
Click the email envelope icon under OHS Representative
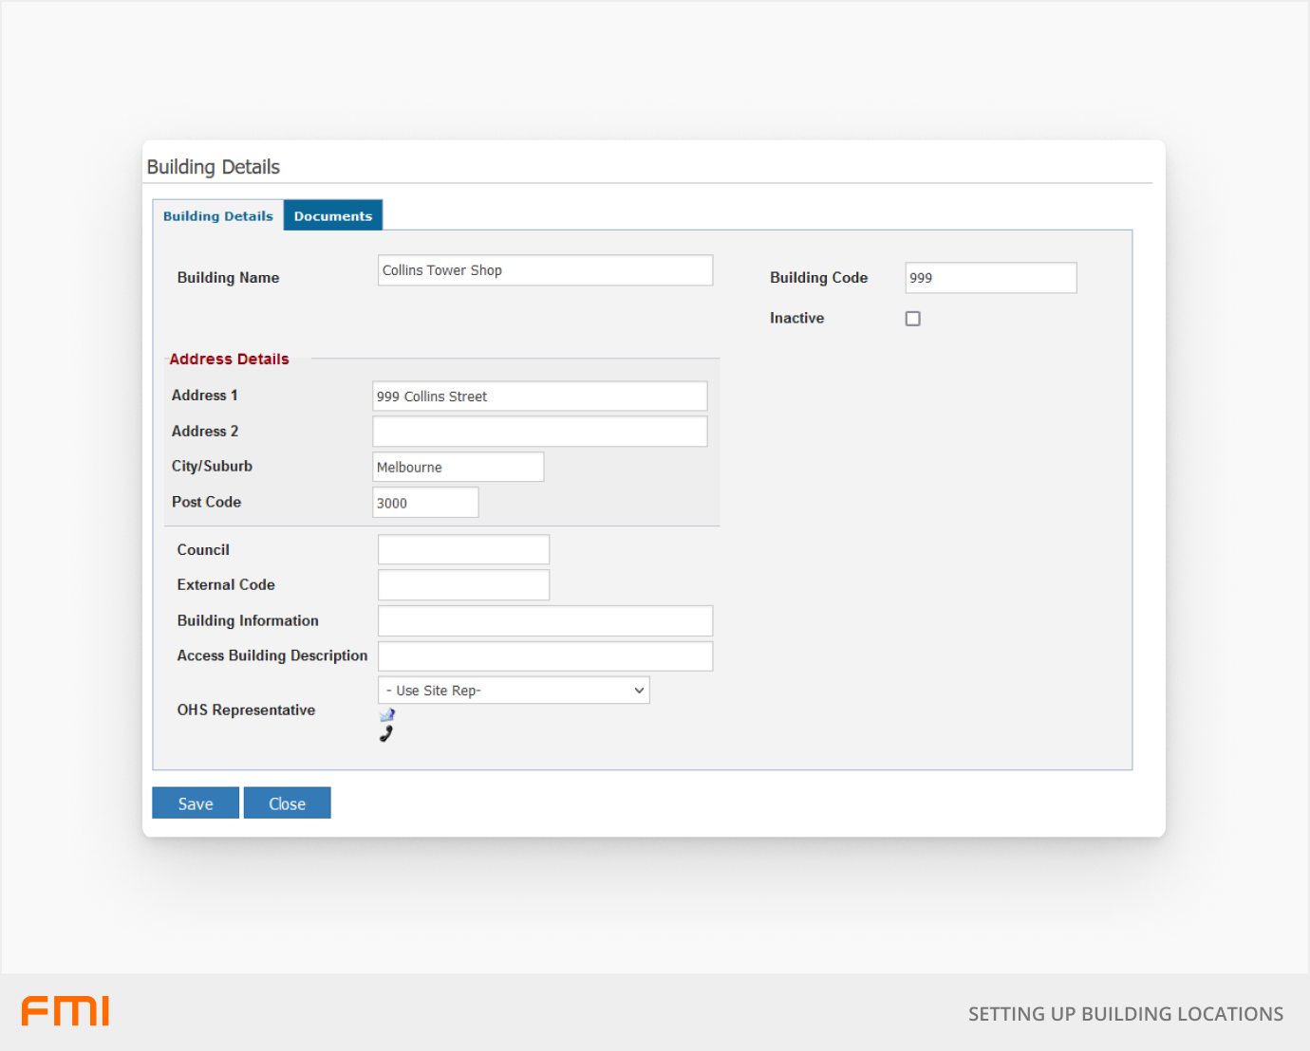tap(387, 715)
